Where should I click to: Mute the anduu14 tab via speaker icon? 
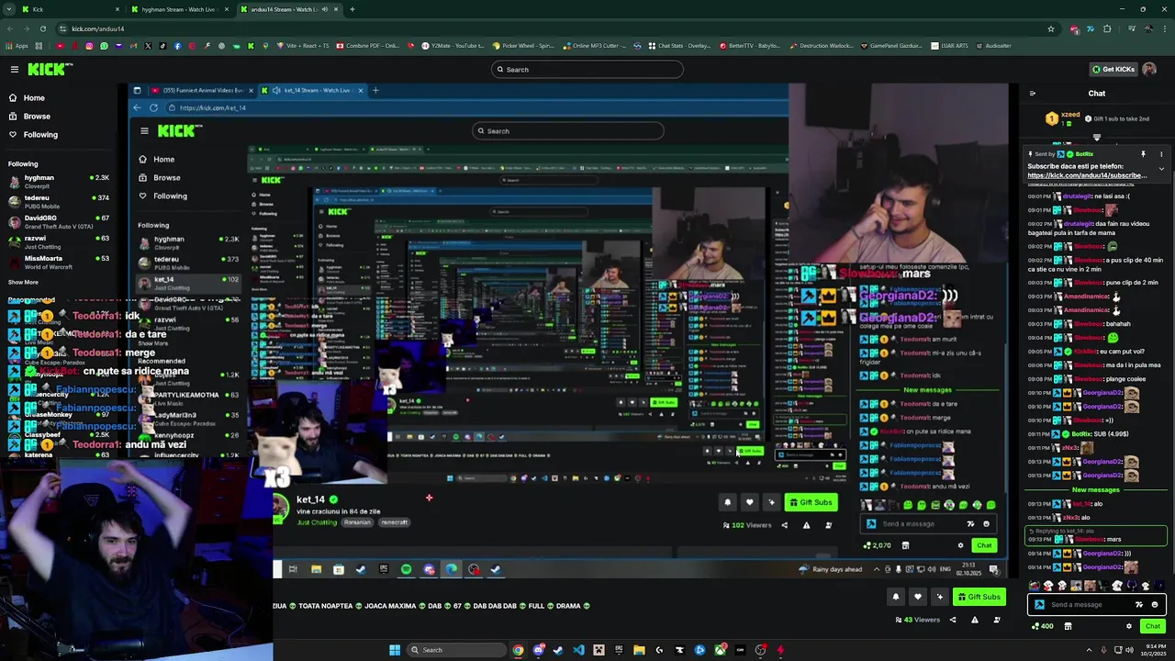coord(325,9)
